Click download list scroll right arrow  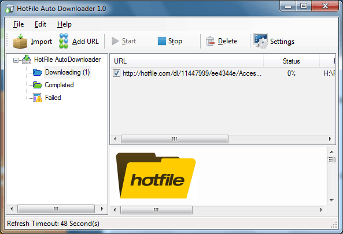(330, 139)
